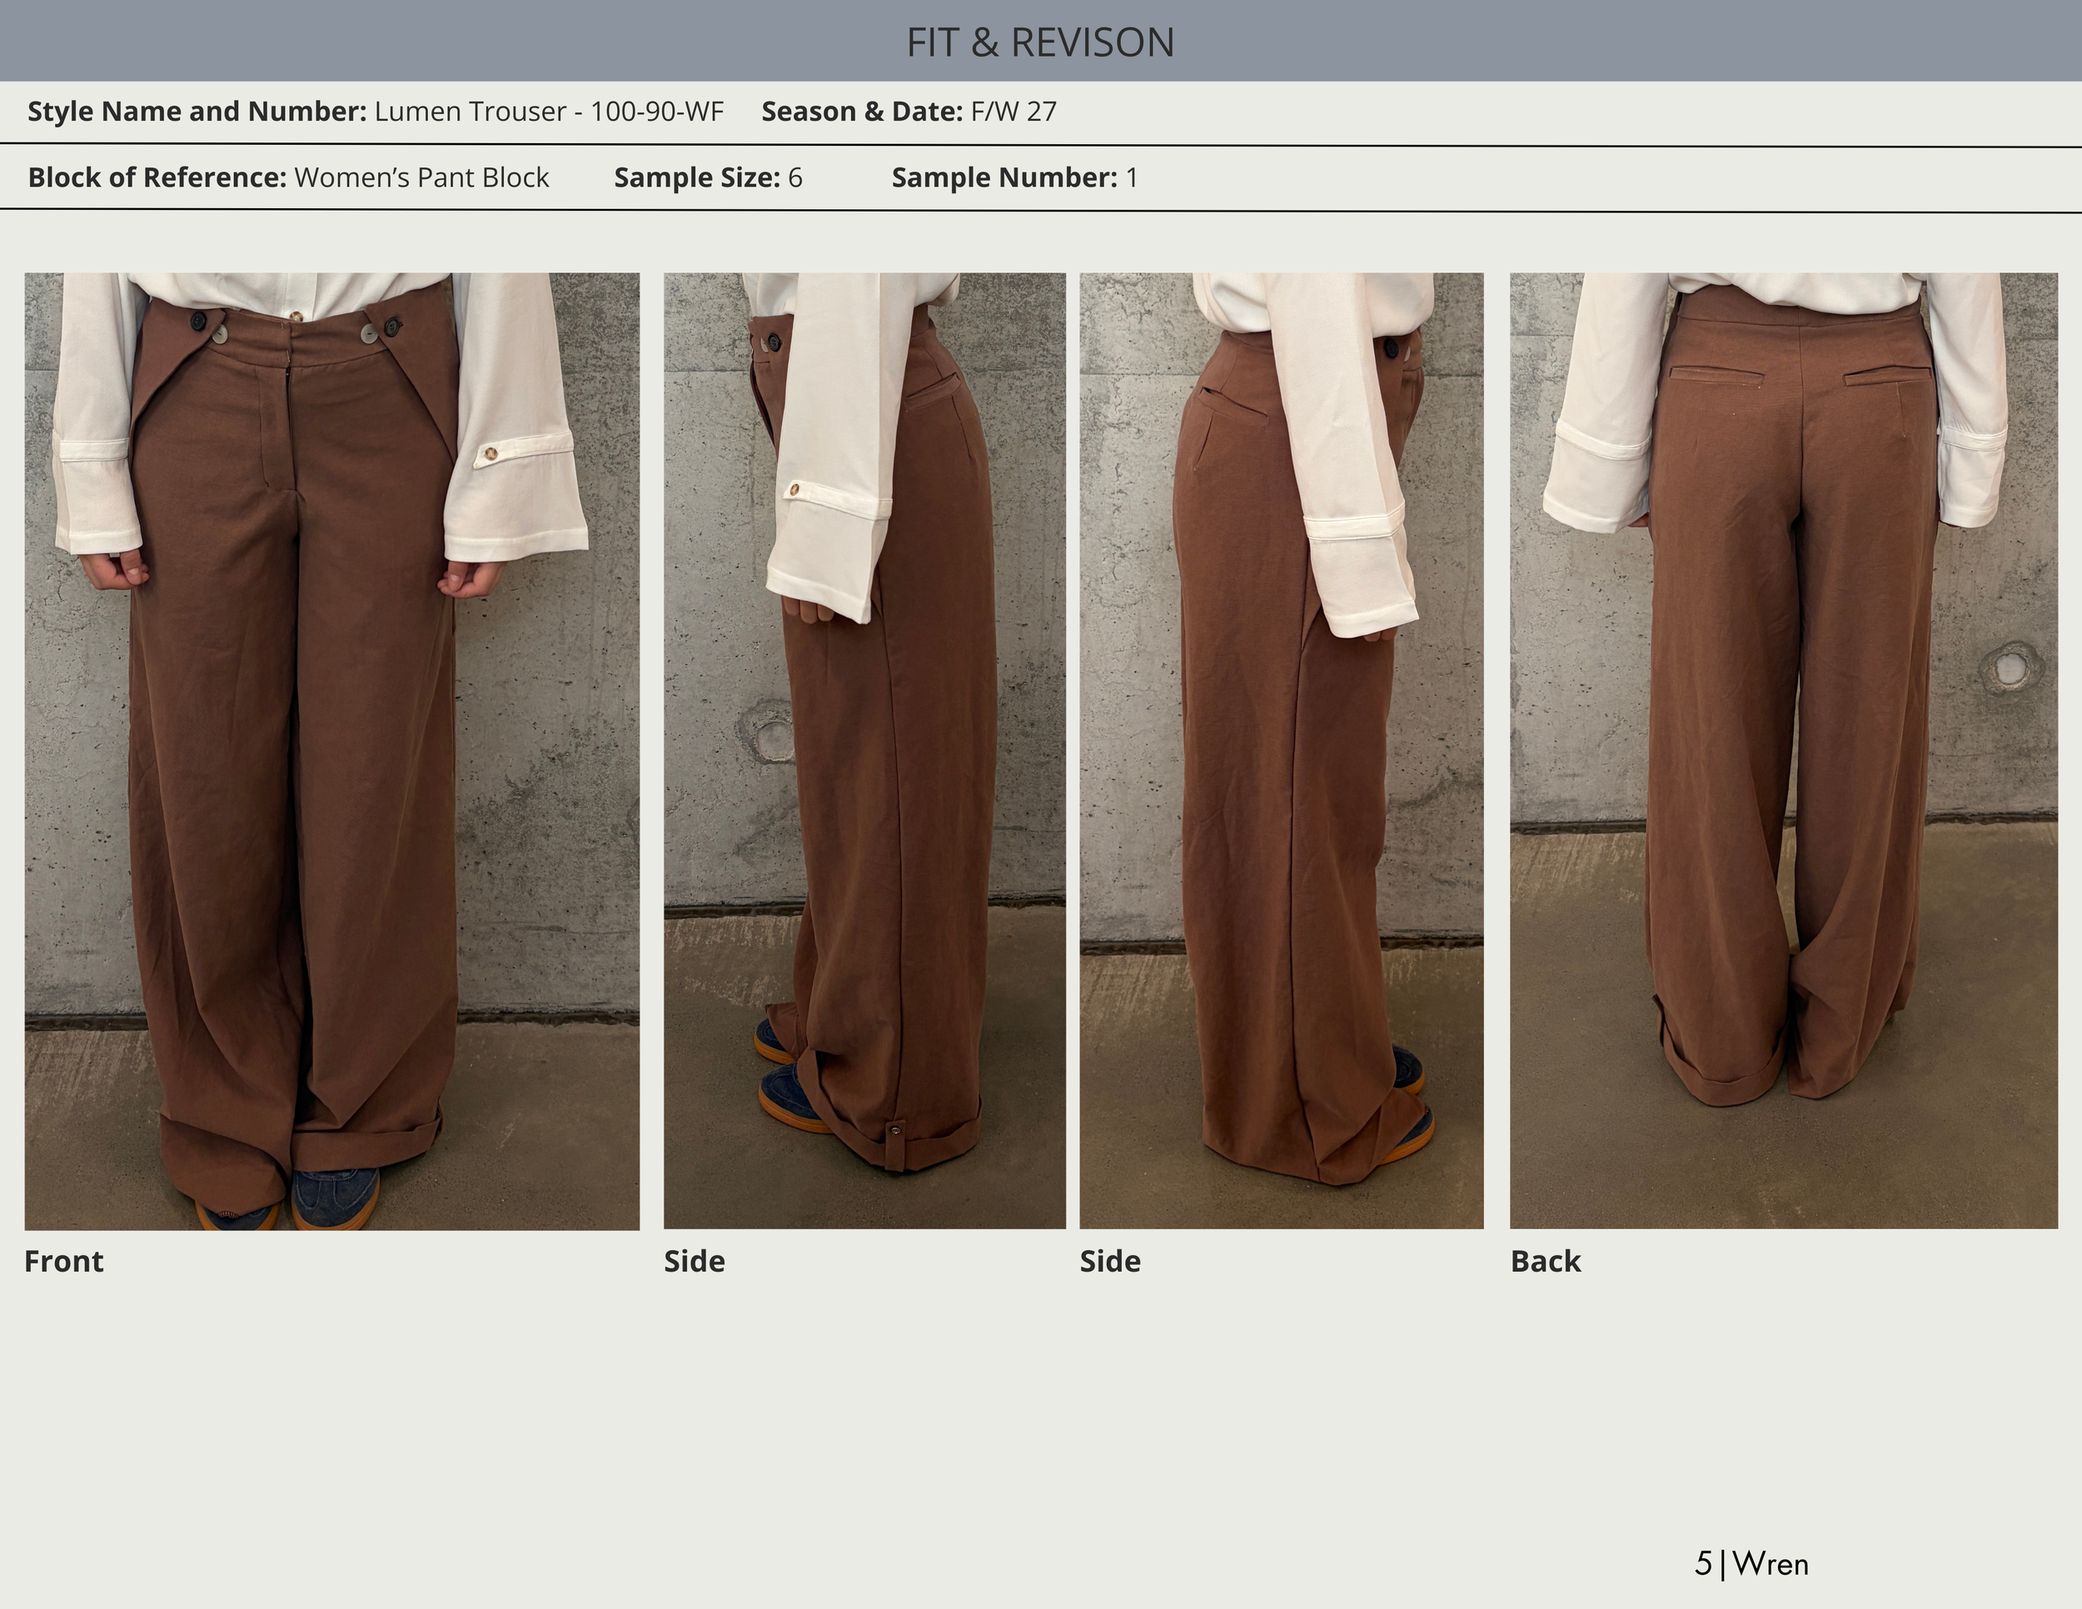The width and height of the screenshot is (2082, 1609).
Task: Select the Lumen Trouser - 100-90-WF text
Action: pyautogui.click(x=549, y=112)
